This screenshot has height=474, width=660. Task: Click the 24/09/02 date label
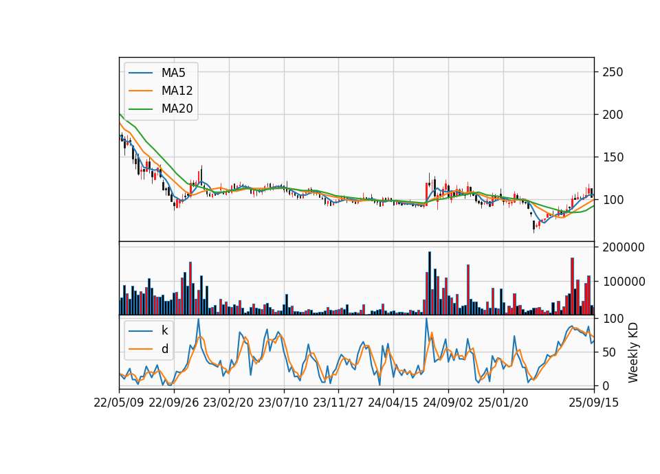pos(448,403)
